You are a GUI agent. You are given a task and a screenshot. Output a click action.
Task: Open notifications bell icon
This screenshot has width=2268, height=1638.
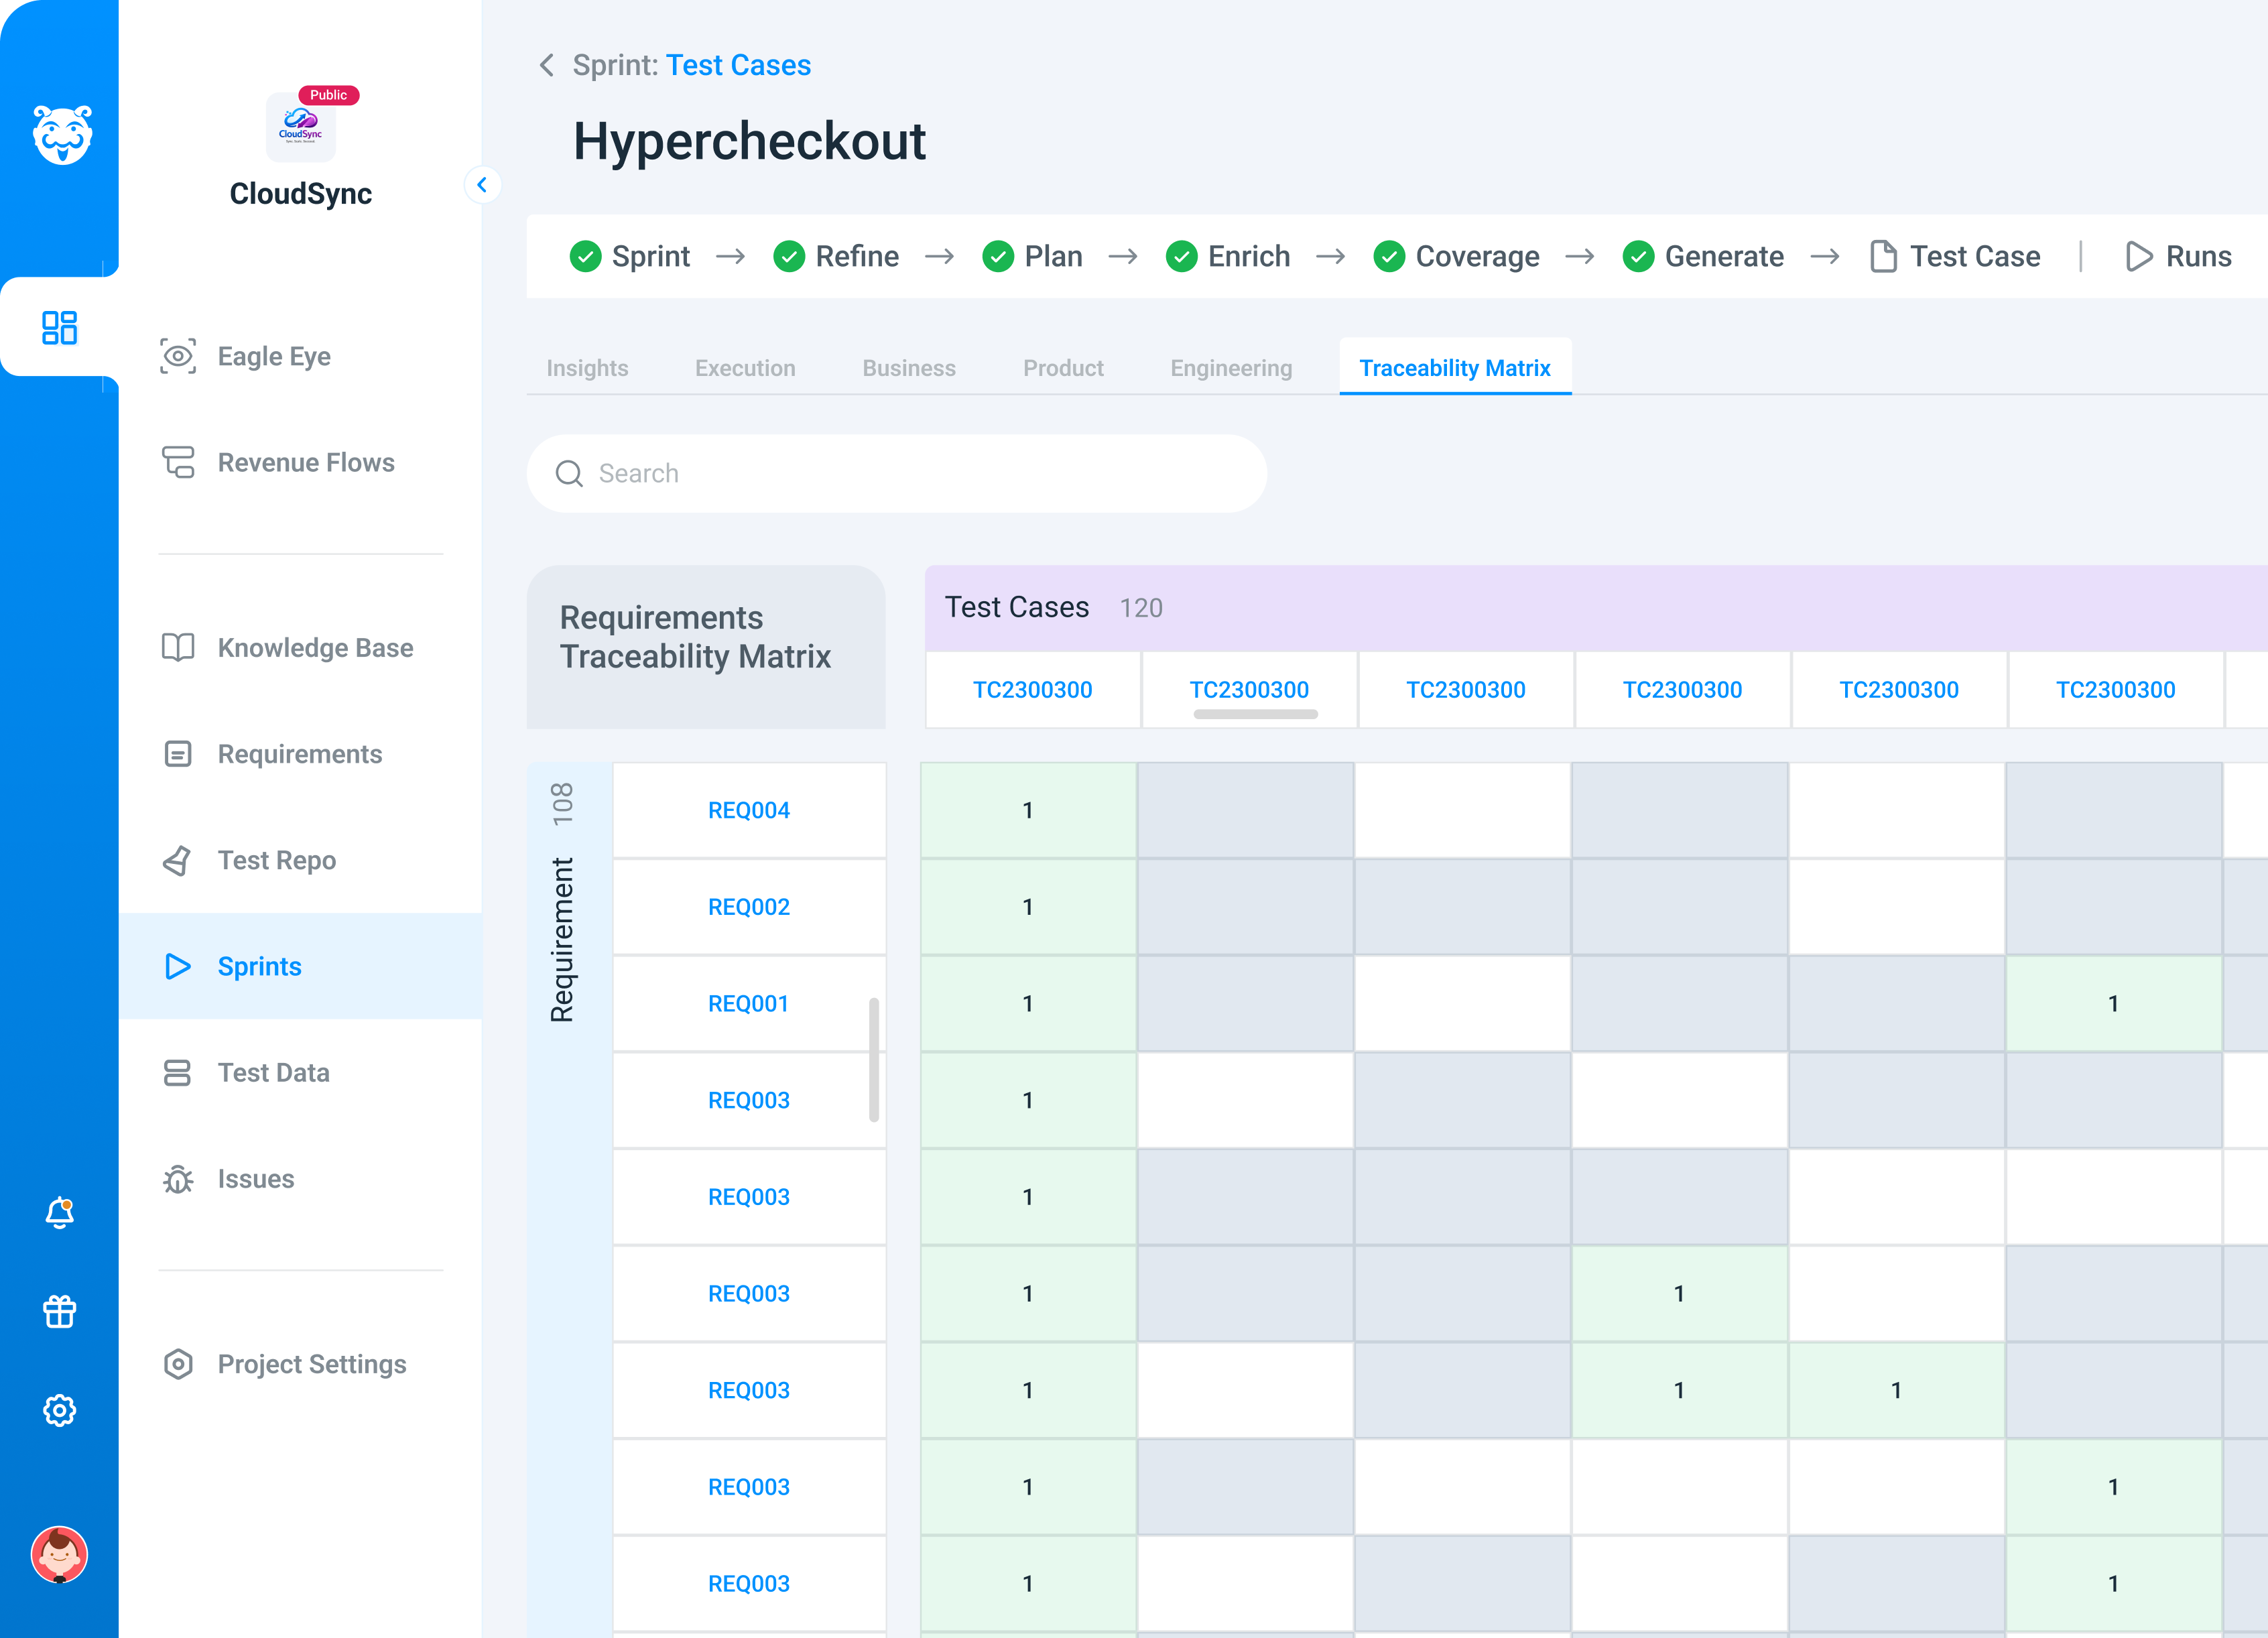click(x=59, y=1212)
